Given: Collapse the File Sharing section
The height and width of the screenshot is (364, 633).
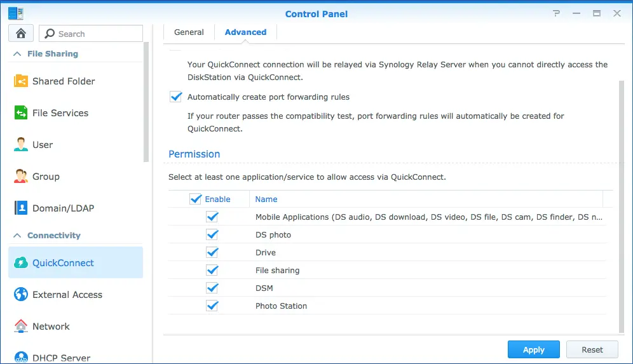Looking at the screenshot, I should point(17,54).
